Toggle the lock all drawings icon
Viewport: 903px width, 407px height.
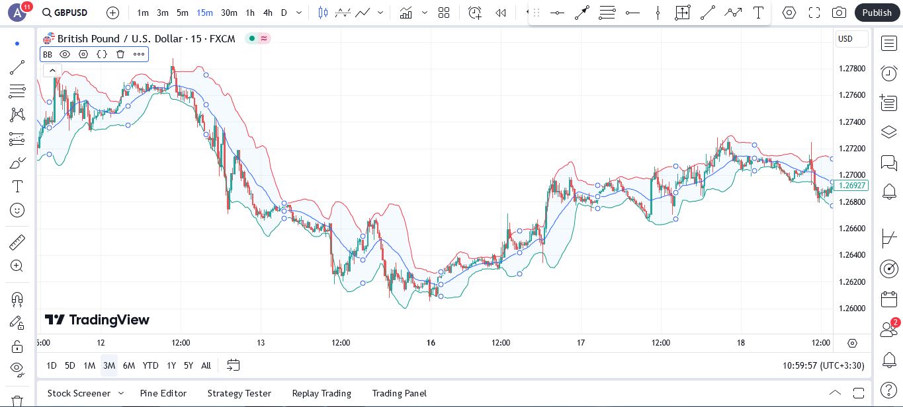17,346
